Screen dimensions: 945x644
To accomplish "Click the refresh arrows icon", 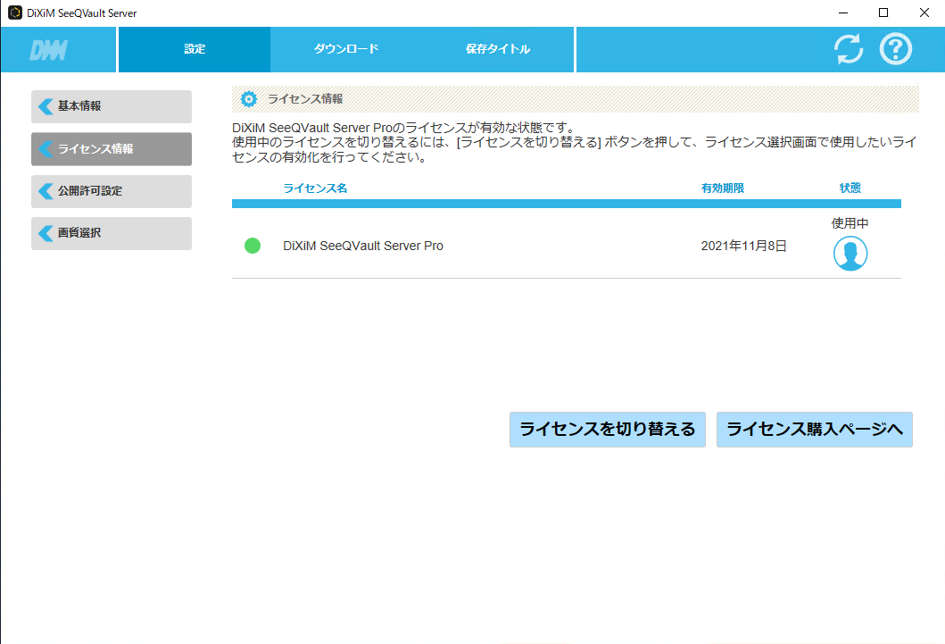I will (849, 49).
